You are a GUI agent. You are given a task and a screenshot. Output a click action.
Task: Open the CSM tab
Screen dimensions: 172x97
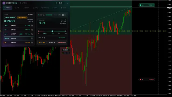tap(35, 8)
